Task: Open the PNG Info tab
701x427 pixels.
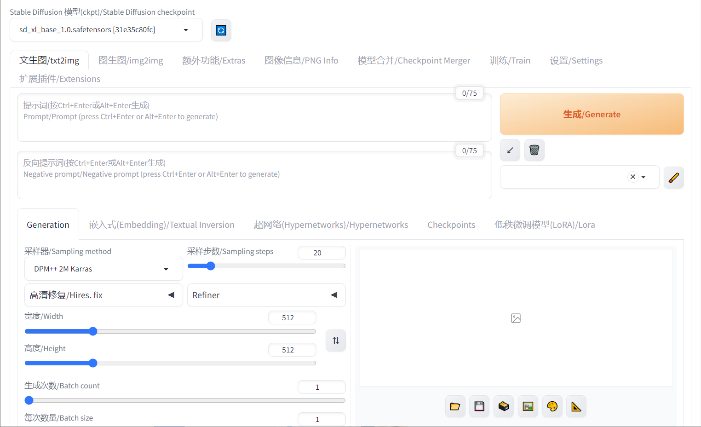Action: coord(301,60)
